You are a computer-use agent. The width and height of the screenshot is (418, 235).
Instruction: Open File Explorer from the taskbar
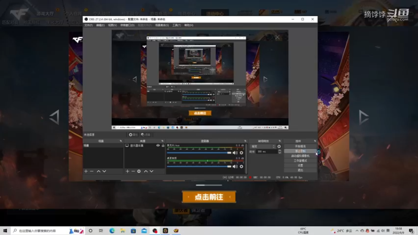click(x=123, y=231)
